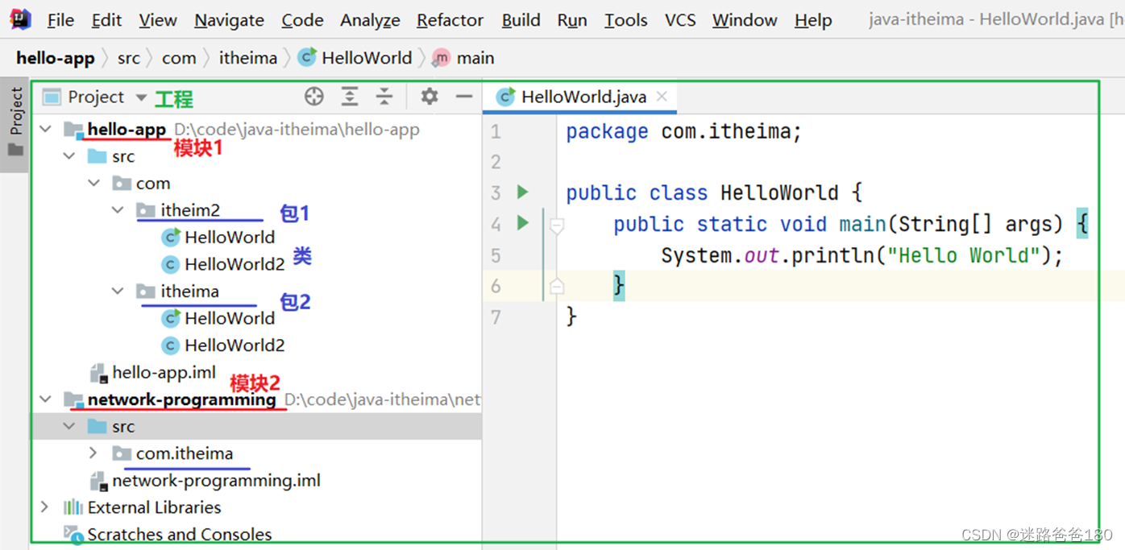
Task: Open the Navigate menu
Action: (229, 20)
